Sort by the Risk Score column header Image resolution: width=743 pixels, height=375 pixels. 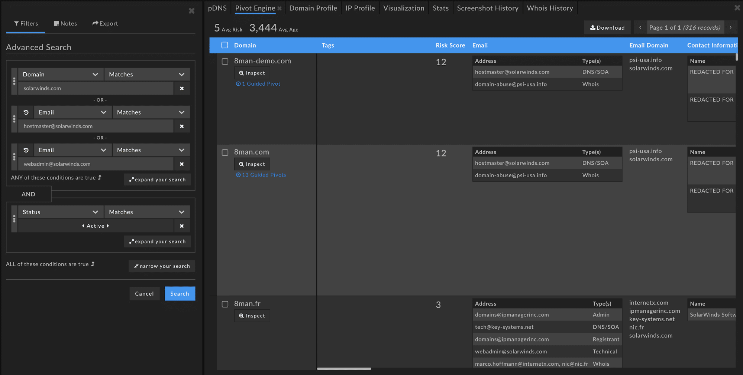(x=450, y=45)
